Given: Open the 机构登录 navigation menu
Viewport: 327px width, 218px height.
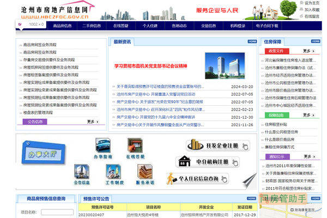Looking at the screenshot, I should click(x=238, y=26).
